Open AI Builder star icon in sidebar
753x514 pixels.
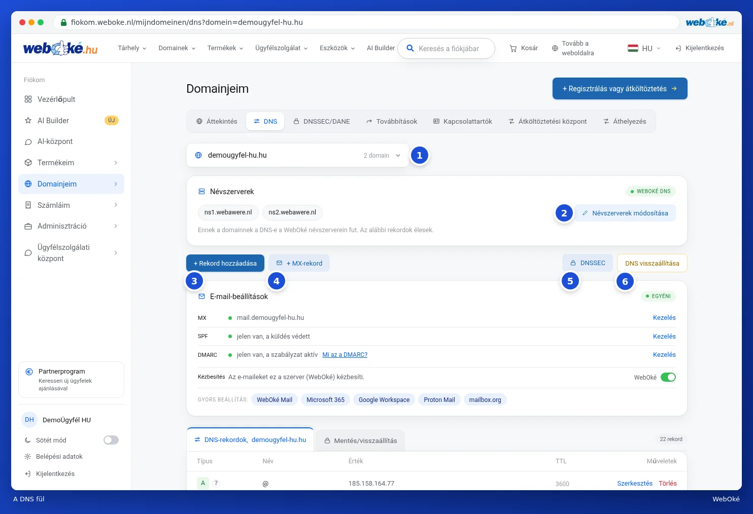(28, 121)
